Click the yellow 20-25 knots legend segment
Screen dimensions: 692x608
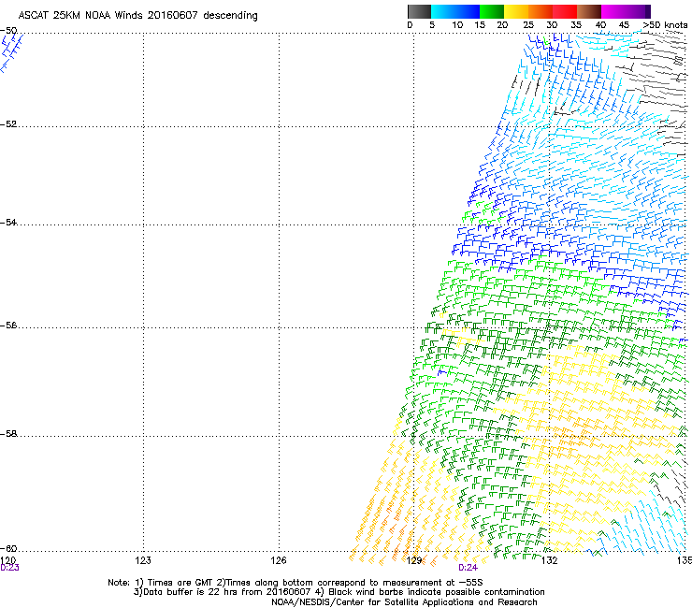(x=516, y=11)
